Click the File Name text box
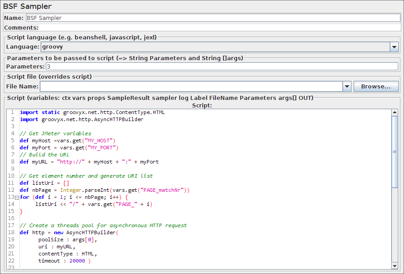Screen dimensions: 404x274 (191, 87)
